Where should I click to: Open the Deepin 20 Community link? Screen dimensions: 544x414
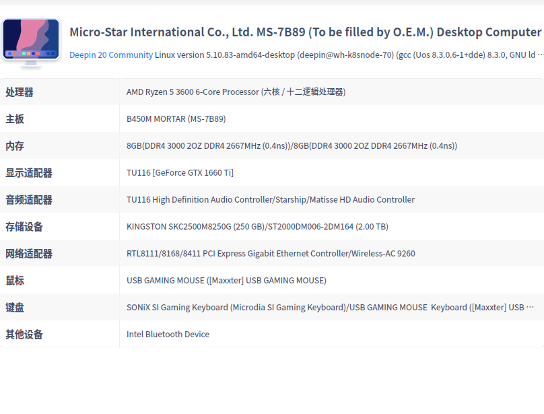[111, 55]
